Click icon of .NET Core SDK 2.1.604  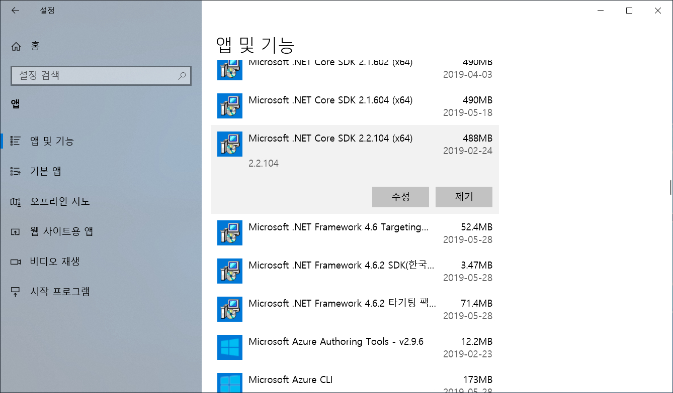pos(230,106)
